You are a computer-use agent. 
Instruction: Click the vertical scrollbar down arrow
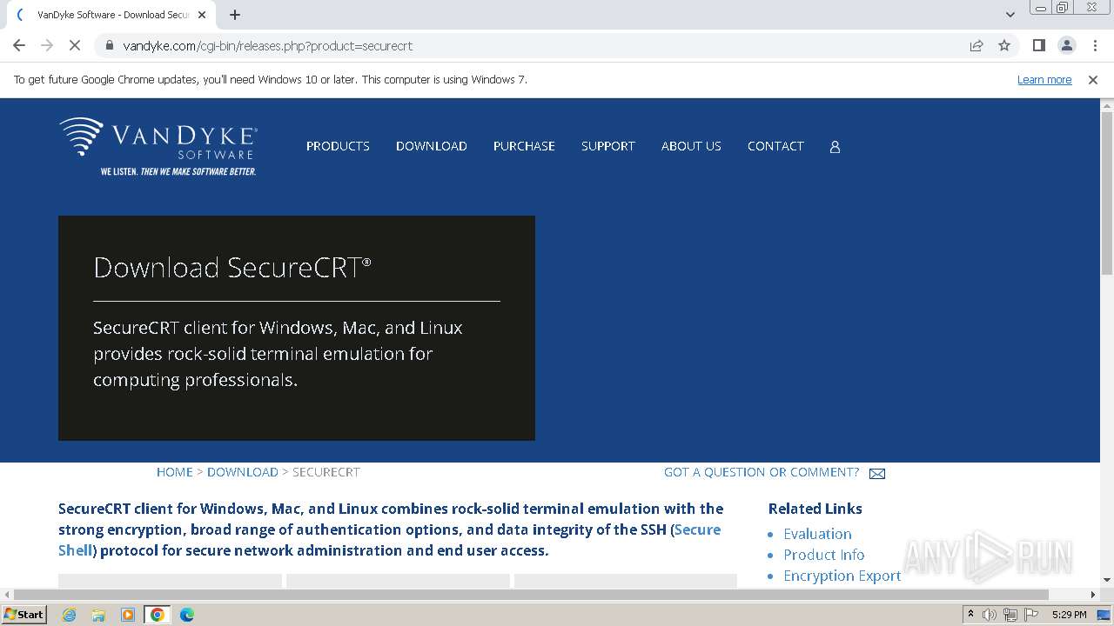click(x=1107, y=580)
